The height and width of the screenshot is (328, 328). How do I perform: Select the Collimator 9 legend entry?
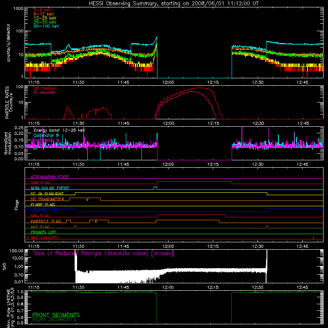click(x=46, y=140)
